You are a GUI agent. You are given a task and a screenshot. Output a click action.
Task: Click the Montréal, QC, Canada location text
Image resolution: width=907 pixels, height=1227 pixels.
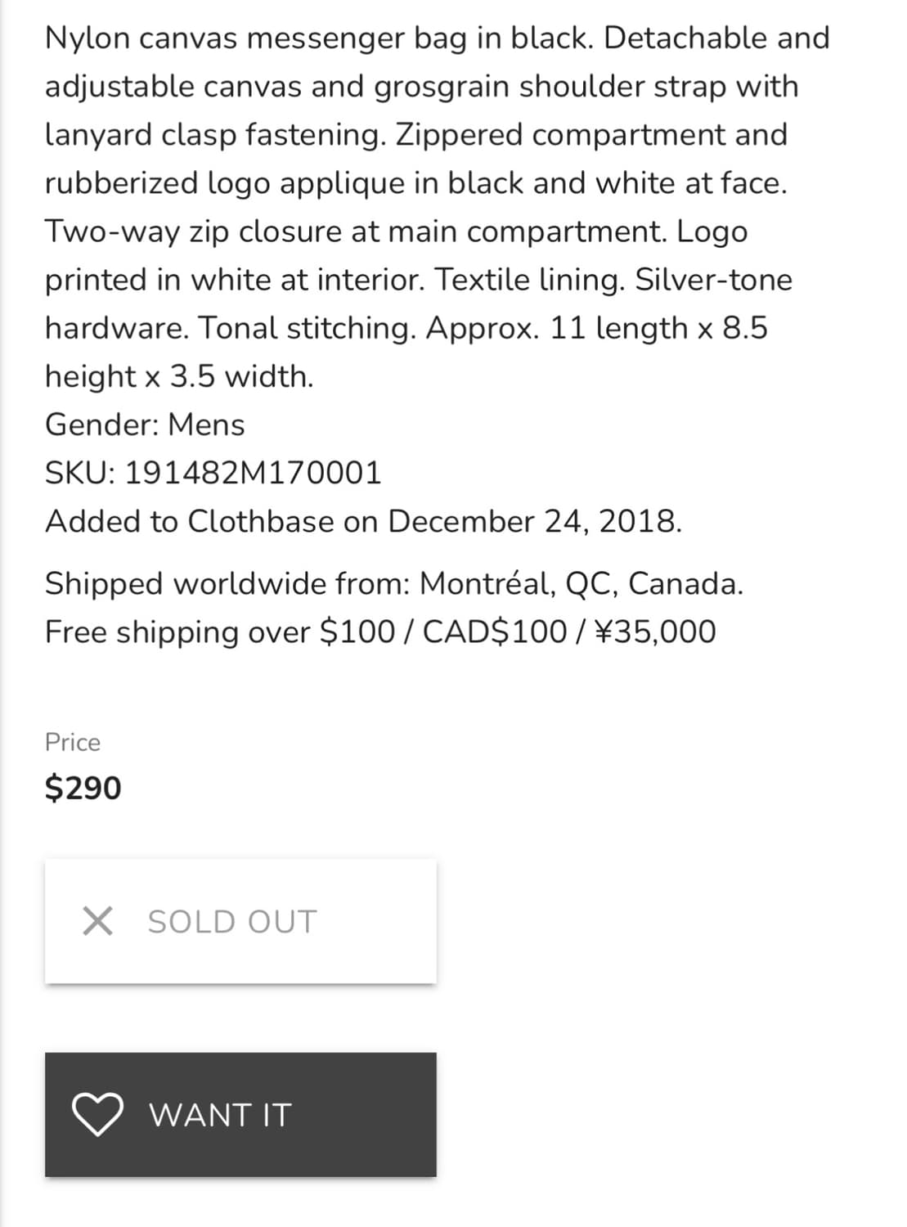pyautogui.click(x=581, y=583)
